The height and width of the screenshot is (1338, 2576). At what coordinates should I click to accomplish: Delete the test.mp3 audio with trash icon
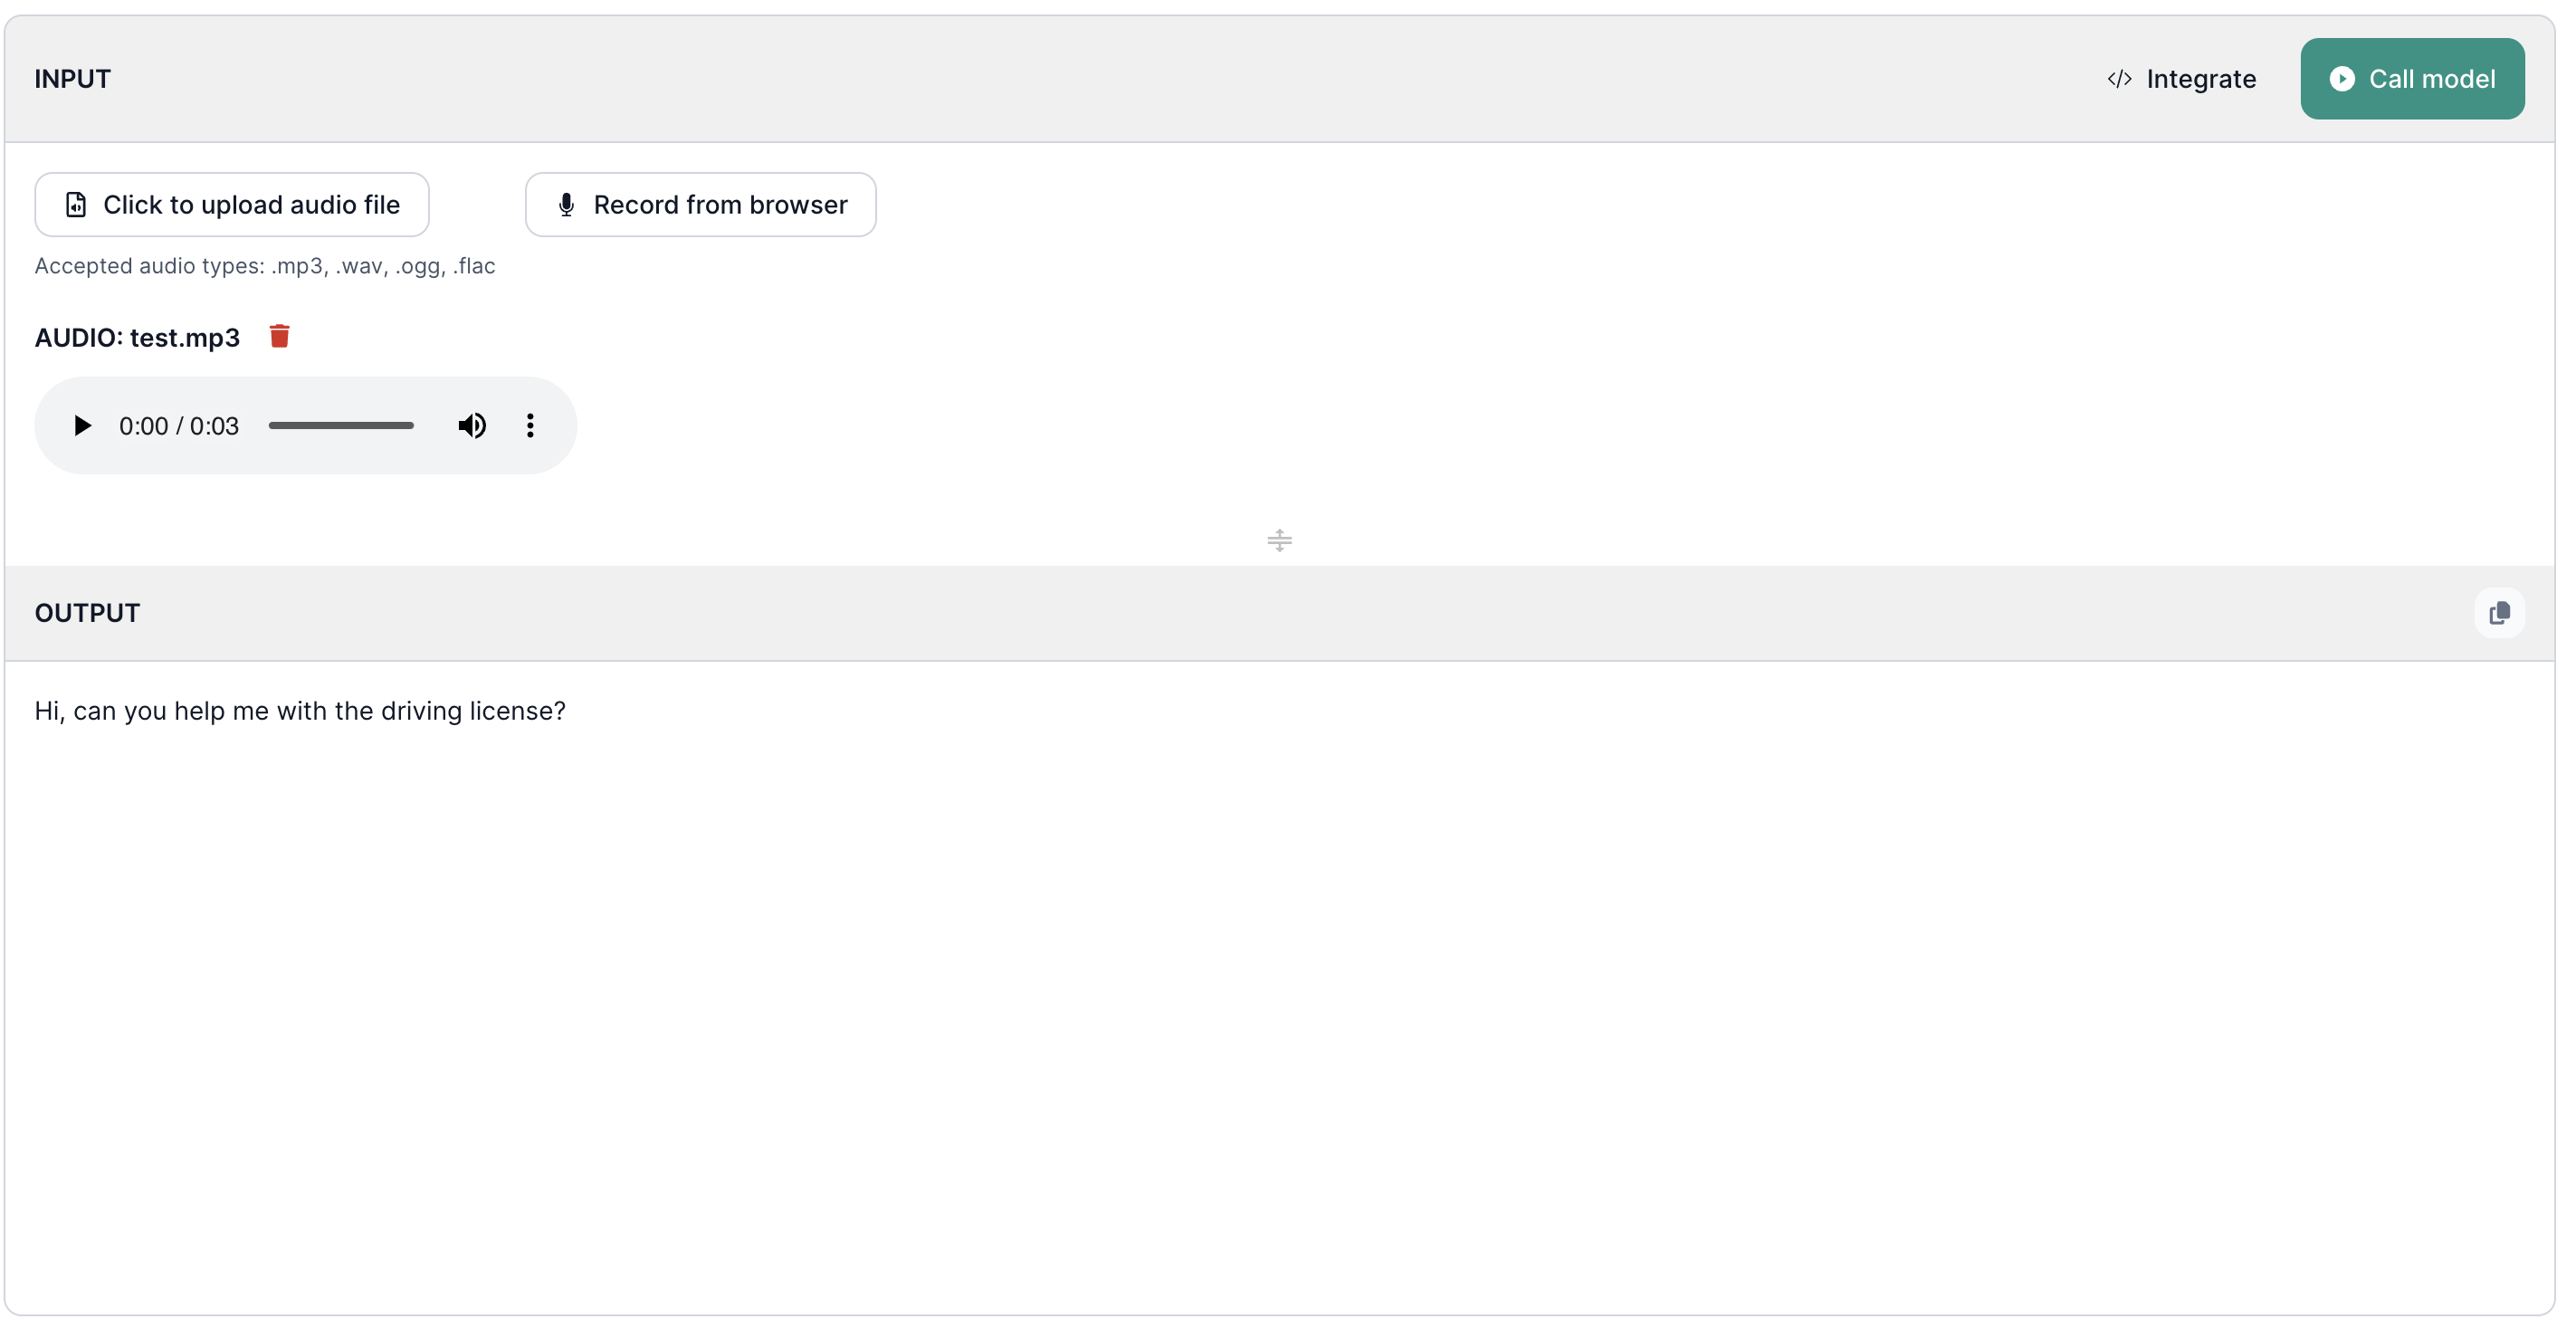click(280, 337)
